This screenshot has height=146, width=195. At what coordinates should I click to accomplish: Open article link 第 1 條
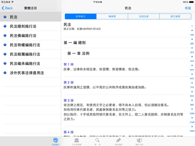tap(69, 64)
